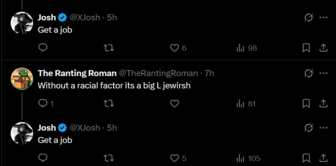The width and height of the screenshot is (336, 166).
Task: Reply to Josh's post with 105 views
Action: (x=43, y=158)
